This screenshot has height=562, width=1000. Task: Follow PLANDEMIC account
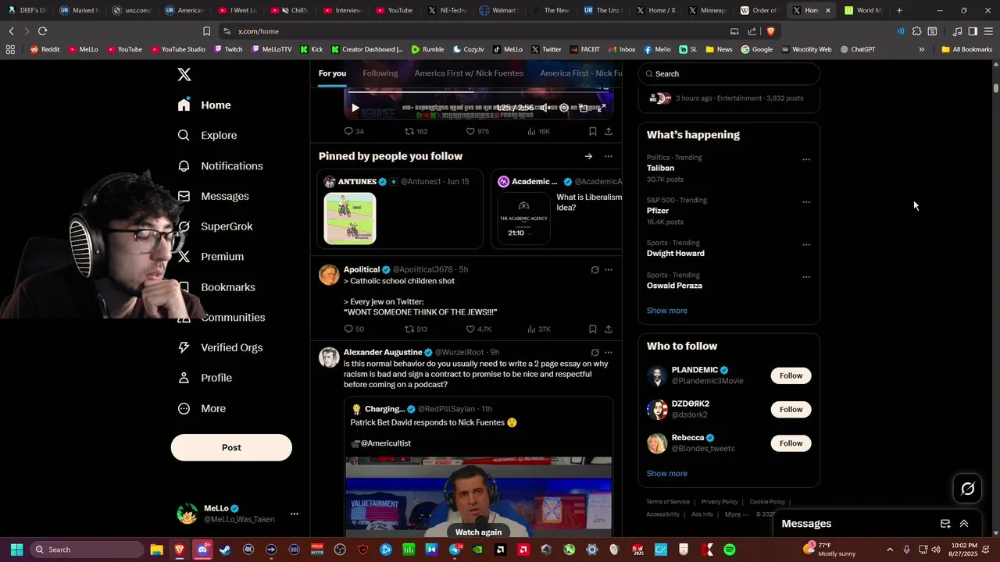(x=791, y=375)
